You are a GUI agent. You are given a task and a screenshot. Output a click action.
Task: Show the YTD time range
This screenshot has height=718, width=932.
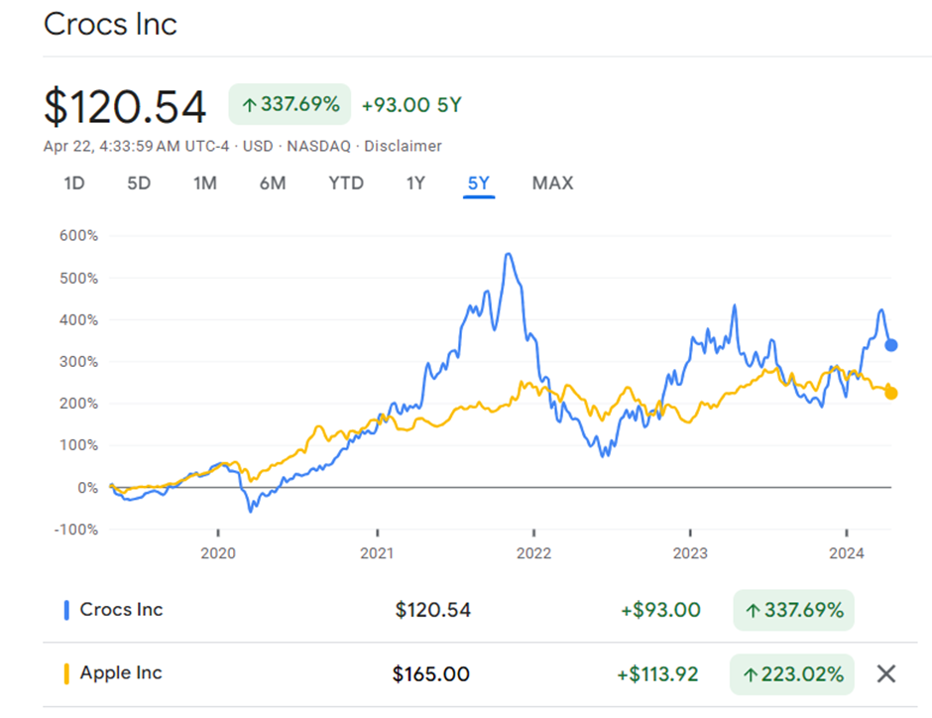[346, 183]
